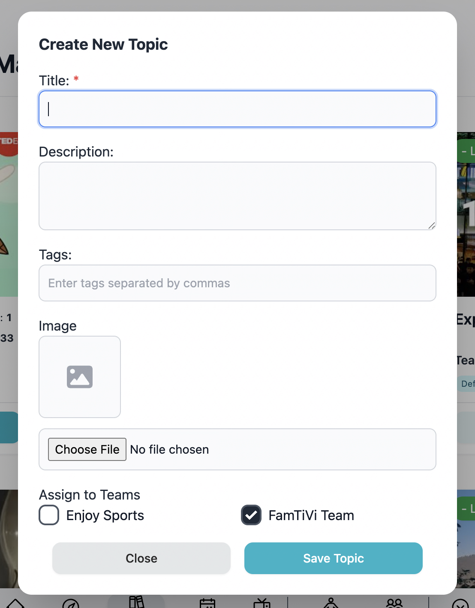This screenshot has height=608, width=475.
Task: Open the calendar icon in bottom bar
Action: point(207,603)
